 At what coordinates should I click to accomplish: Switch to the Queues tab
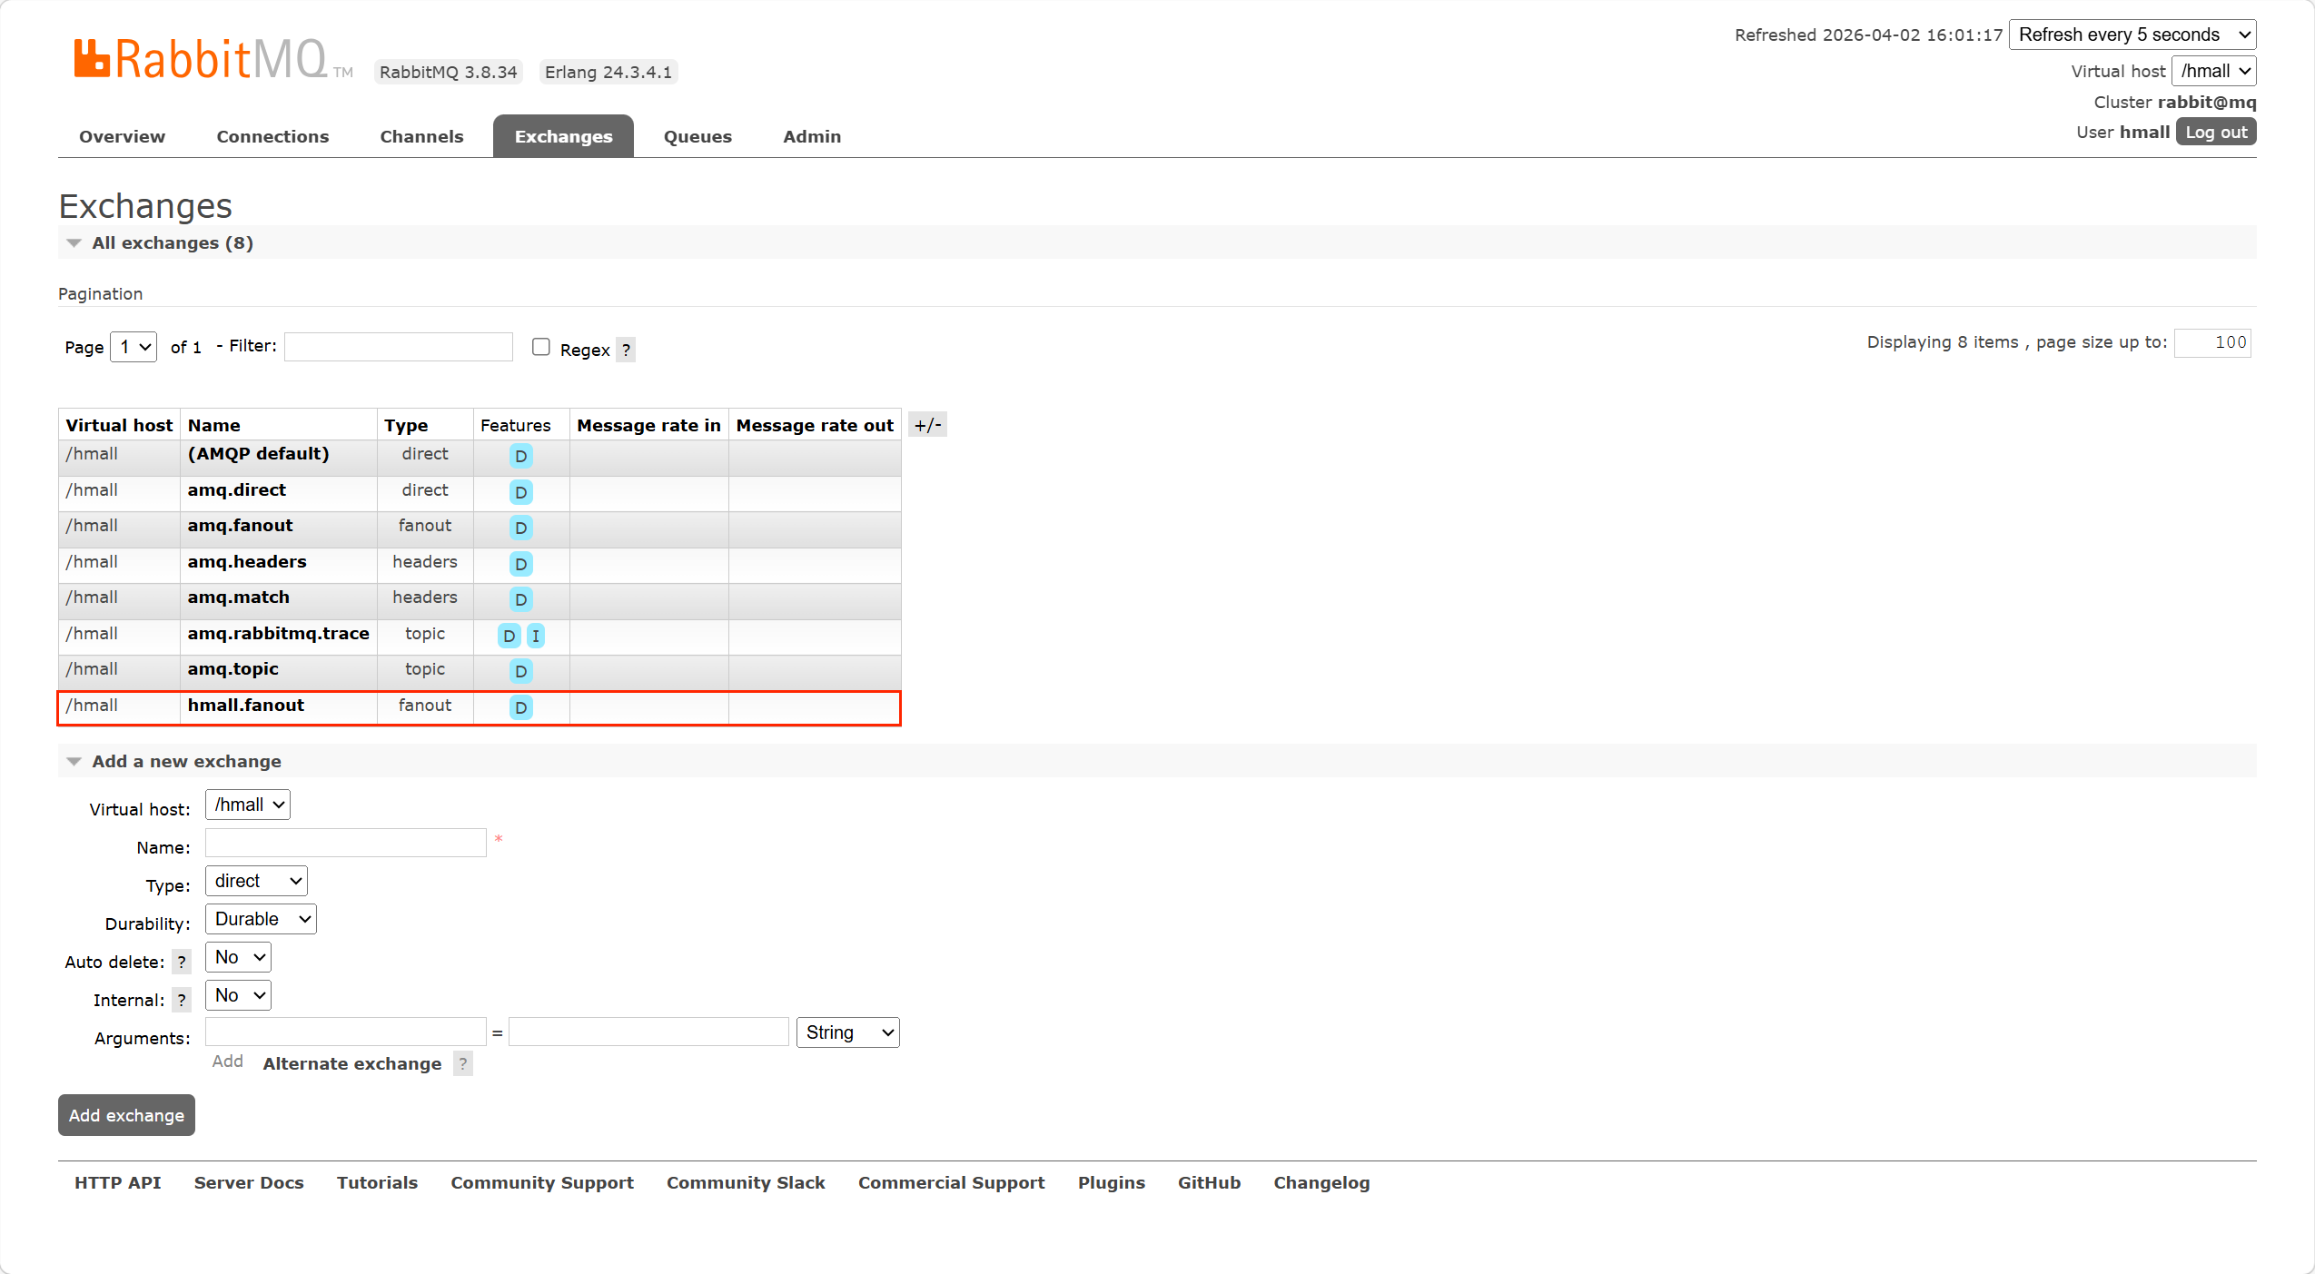(697, 136)
